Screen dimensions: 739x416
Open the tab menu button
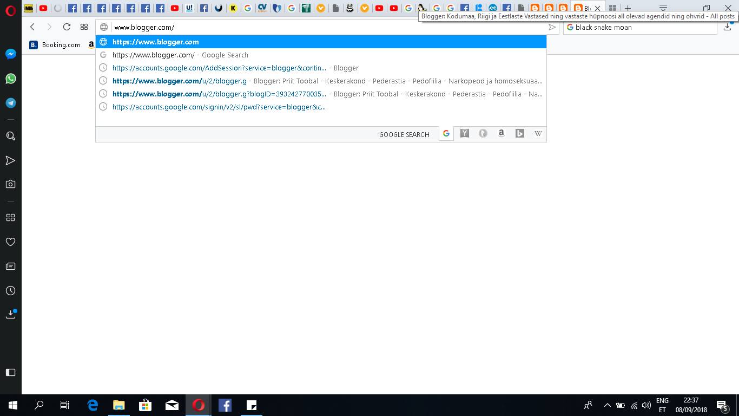coord(663,8)
